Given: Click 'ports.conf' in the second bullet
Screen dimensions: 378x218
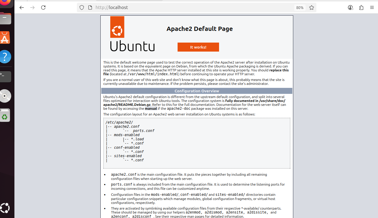Looking at the screenshot, I should [x=121, y=184].
